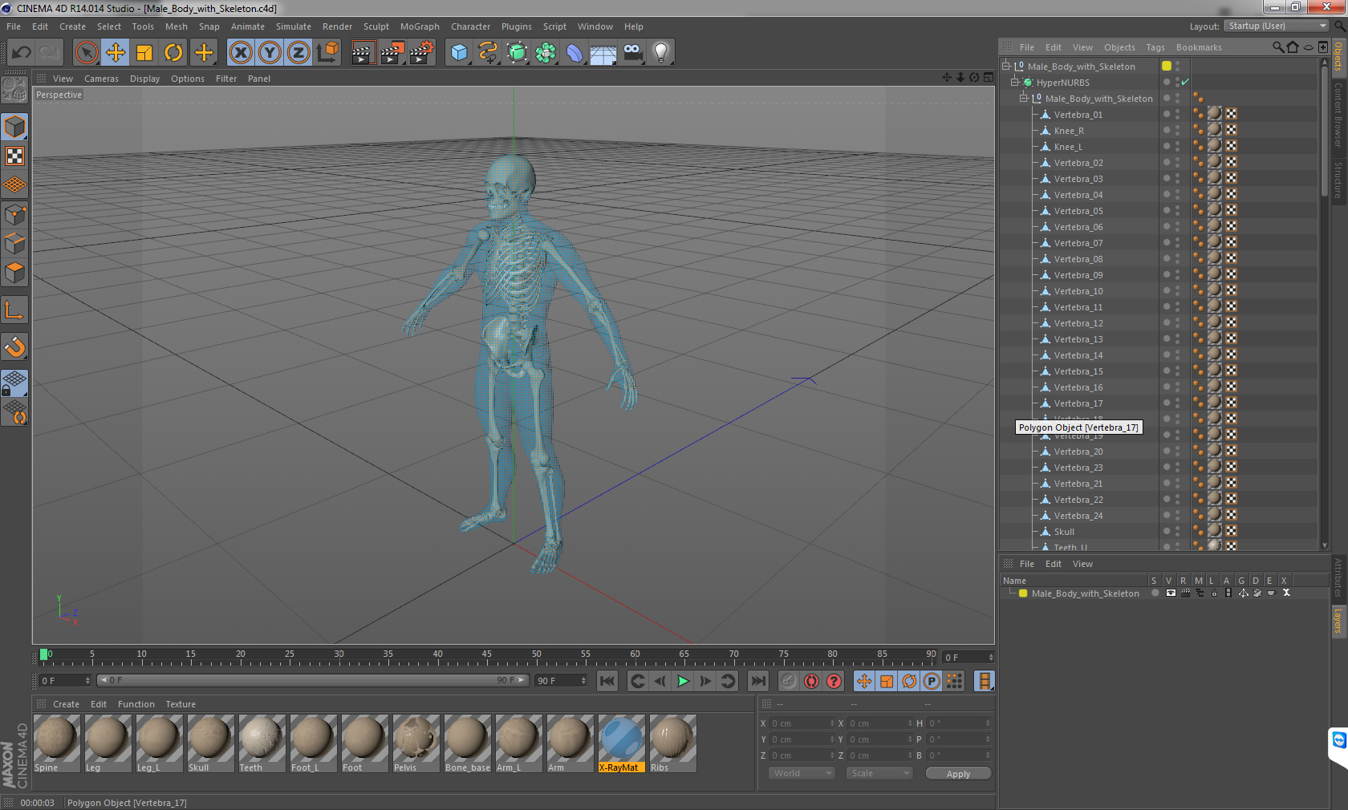Click Object Manager search magnifier icon

(1277, 47)
